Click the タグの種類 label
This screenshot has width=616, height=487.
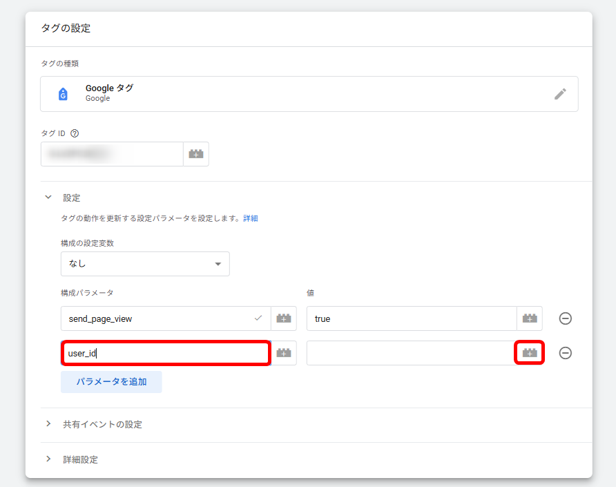click(59, 64)
